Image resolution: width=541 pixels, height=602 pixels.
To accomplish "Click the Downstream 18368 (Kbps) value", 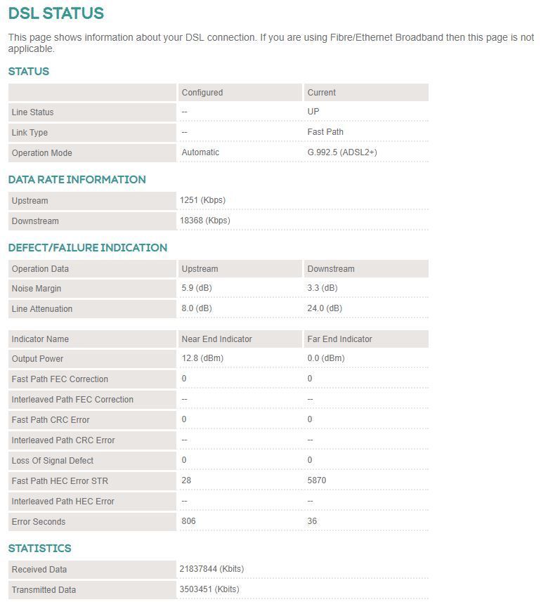I will point(205,221).
